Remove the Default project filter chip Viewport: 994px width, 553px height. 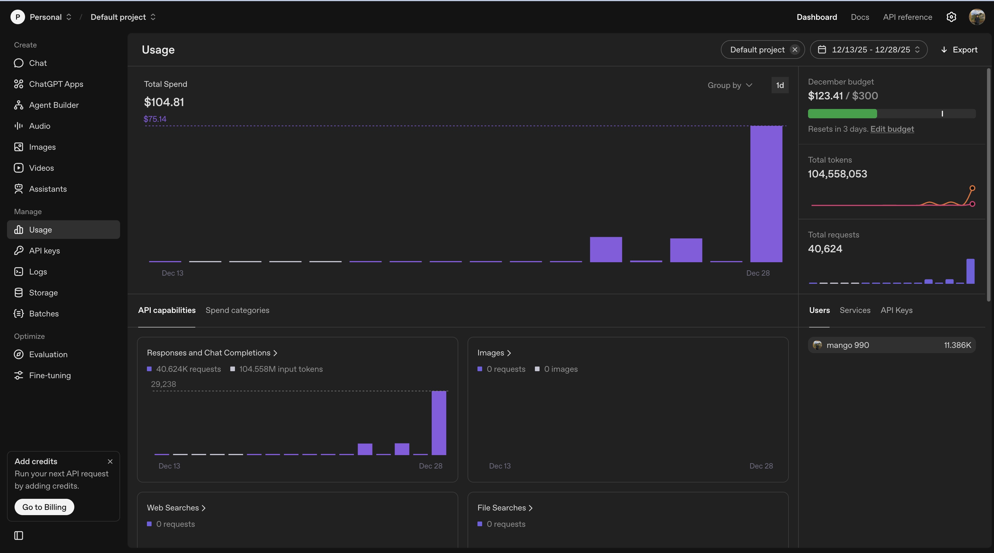[795, 50]
